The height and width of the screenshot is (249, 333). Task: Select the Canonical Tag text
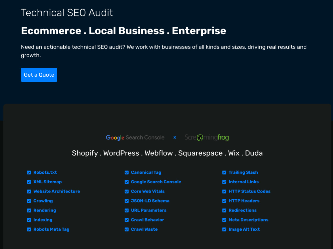(x=146, y=172)
